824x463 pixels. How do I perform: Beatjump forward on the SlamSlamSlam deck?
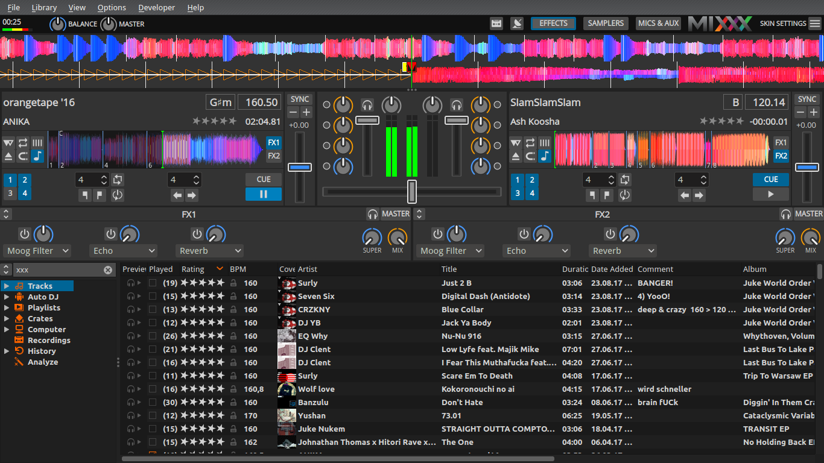[699, 195]
